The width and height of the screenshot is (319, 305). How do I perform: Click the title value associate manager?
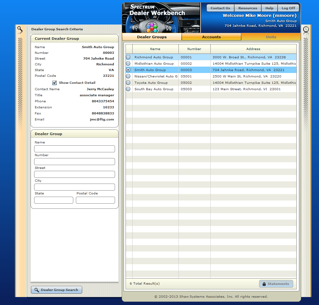pos(97,95)
